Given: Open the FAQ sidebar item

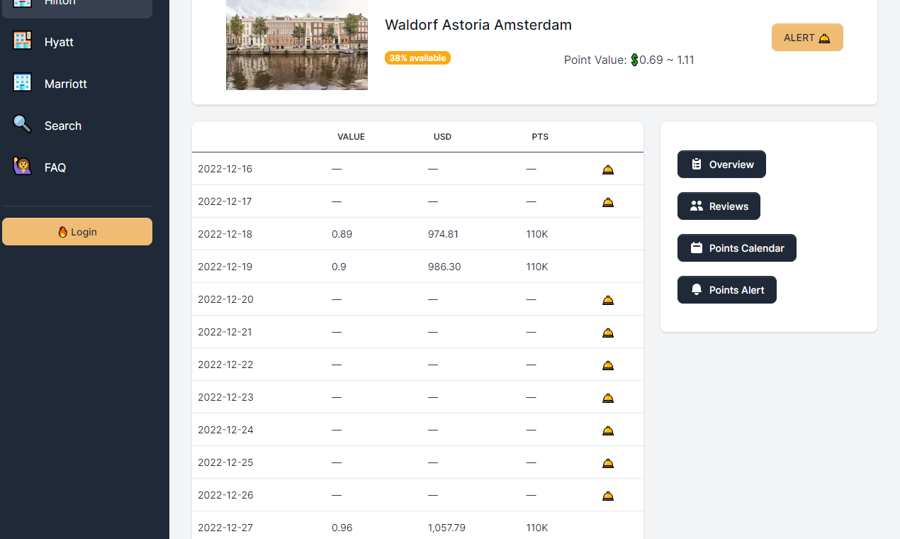Looking at the screenshot, I should tap(77, 167).
